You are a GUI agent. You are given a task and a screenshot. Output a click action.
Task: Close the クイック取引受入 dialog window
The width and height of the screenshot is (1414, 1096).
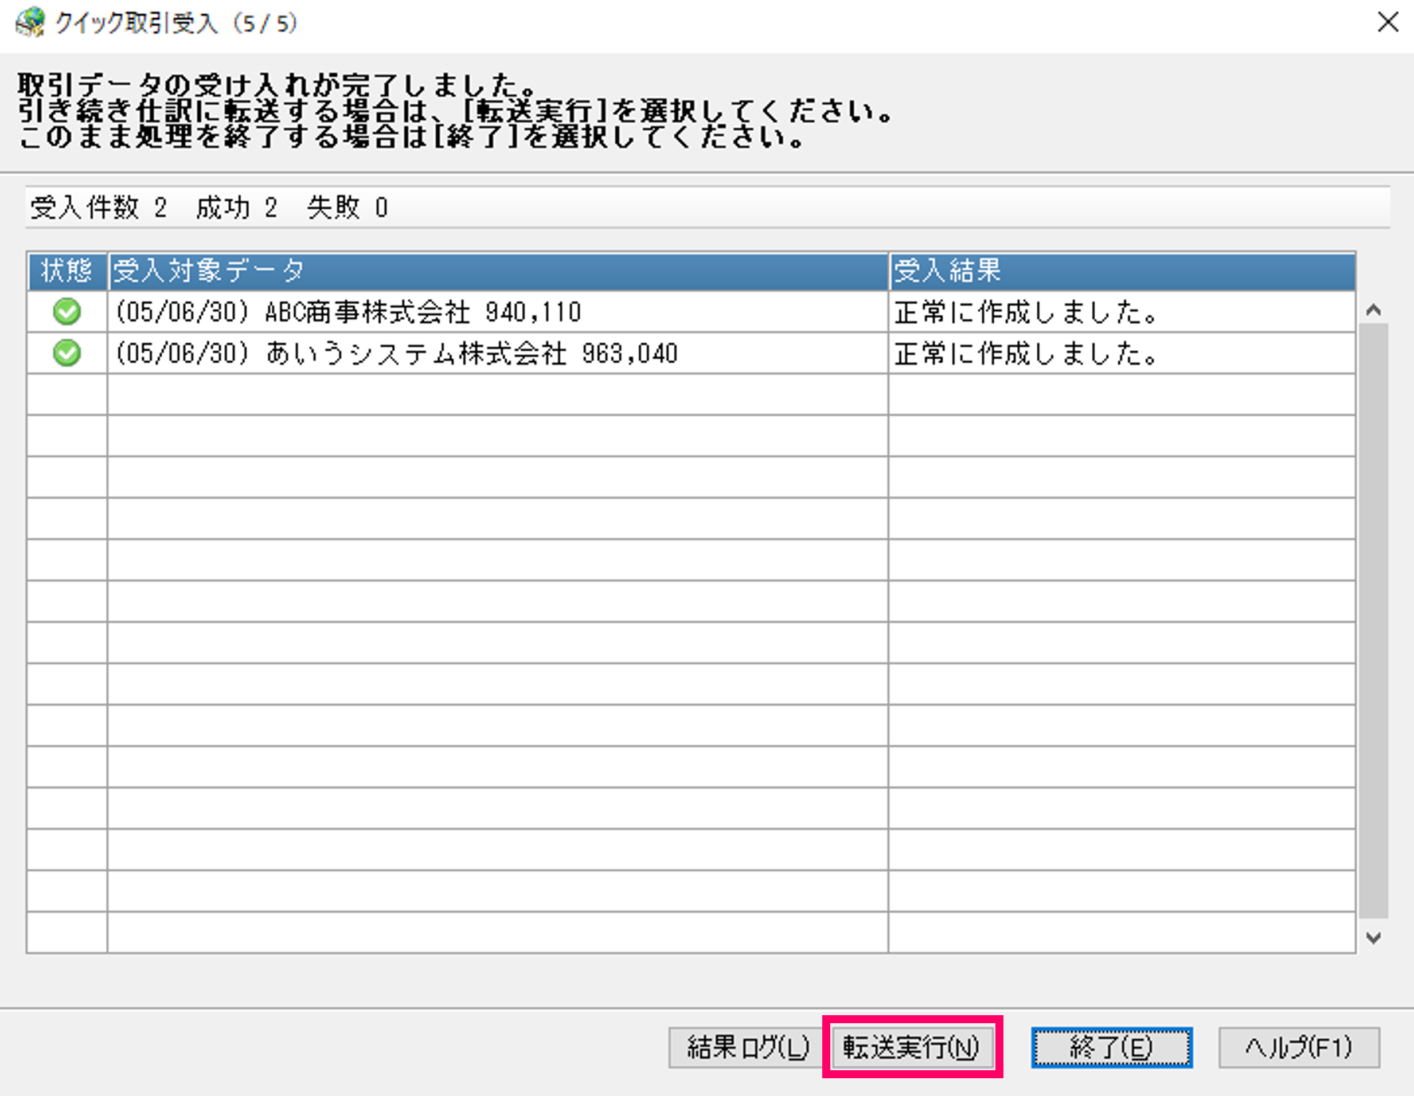1388,23
